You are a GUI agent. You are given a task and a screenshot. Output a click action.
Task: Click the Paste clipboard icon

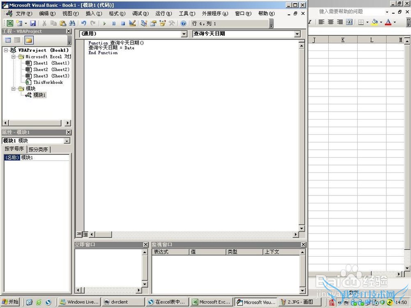pyautogui.click(x=62, y=23)
